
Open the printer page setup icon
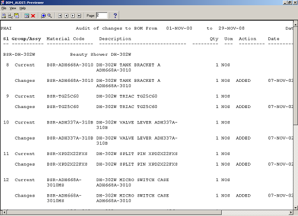10,15
